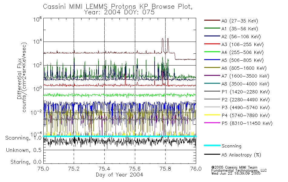Click the P2 (2280-4490 KeV) legend label
This screenshot has height=182, width=288.
coord(246,99)
